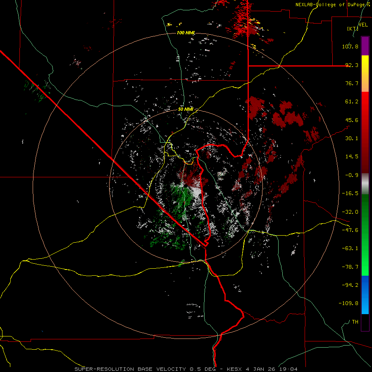Click the 50 NMI range ring label
This screenshot has width=372, height=372.
point(186,110)
